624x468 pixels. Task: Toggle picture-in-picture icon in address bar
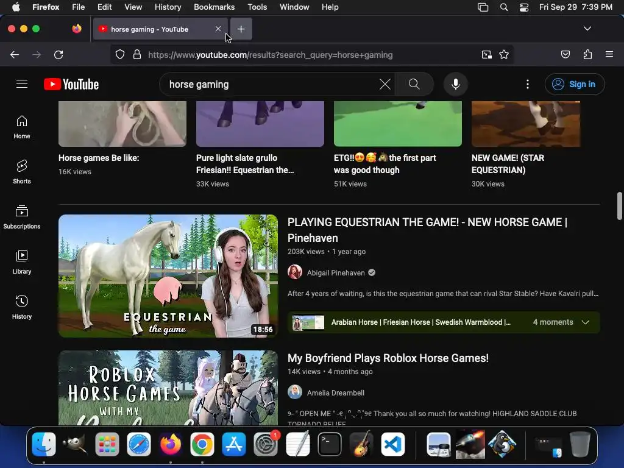487,54
